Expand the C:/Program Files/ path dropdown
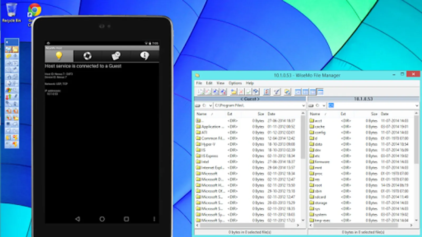This screenshot has width=422, height=237. coord(303,106)
